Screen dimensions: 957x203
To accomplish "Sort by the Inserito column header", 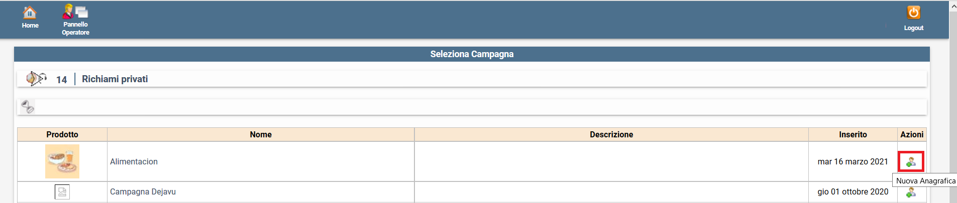I will tap(853, 134).
